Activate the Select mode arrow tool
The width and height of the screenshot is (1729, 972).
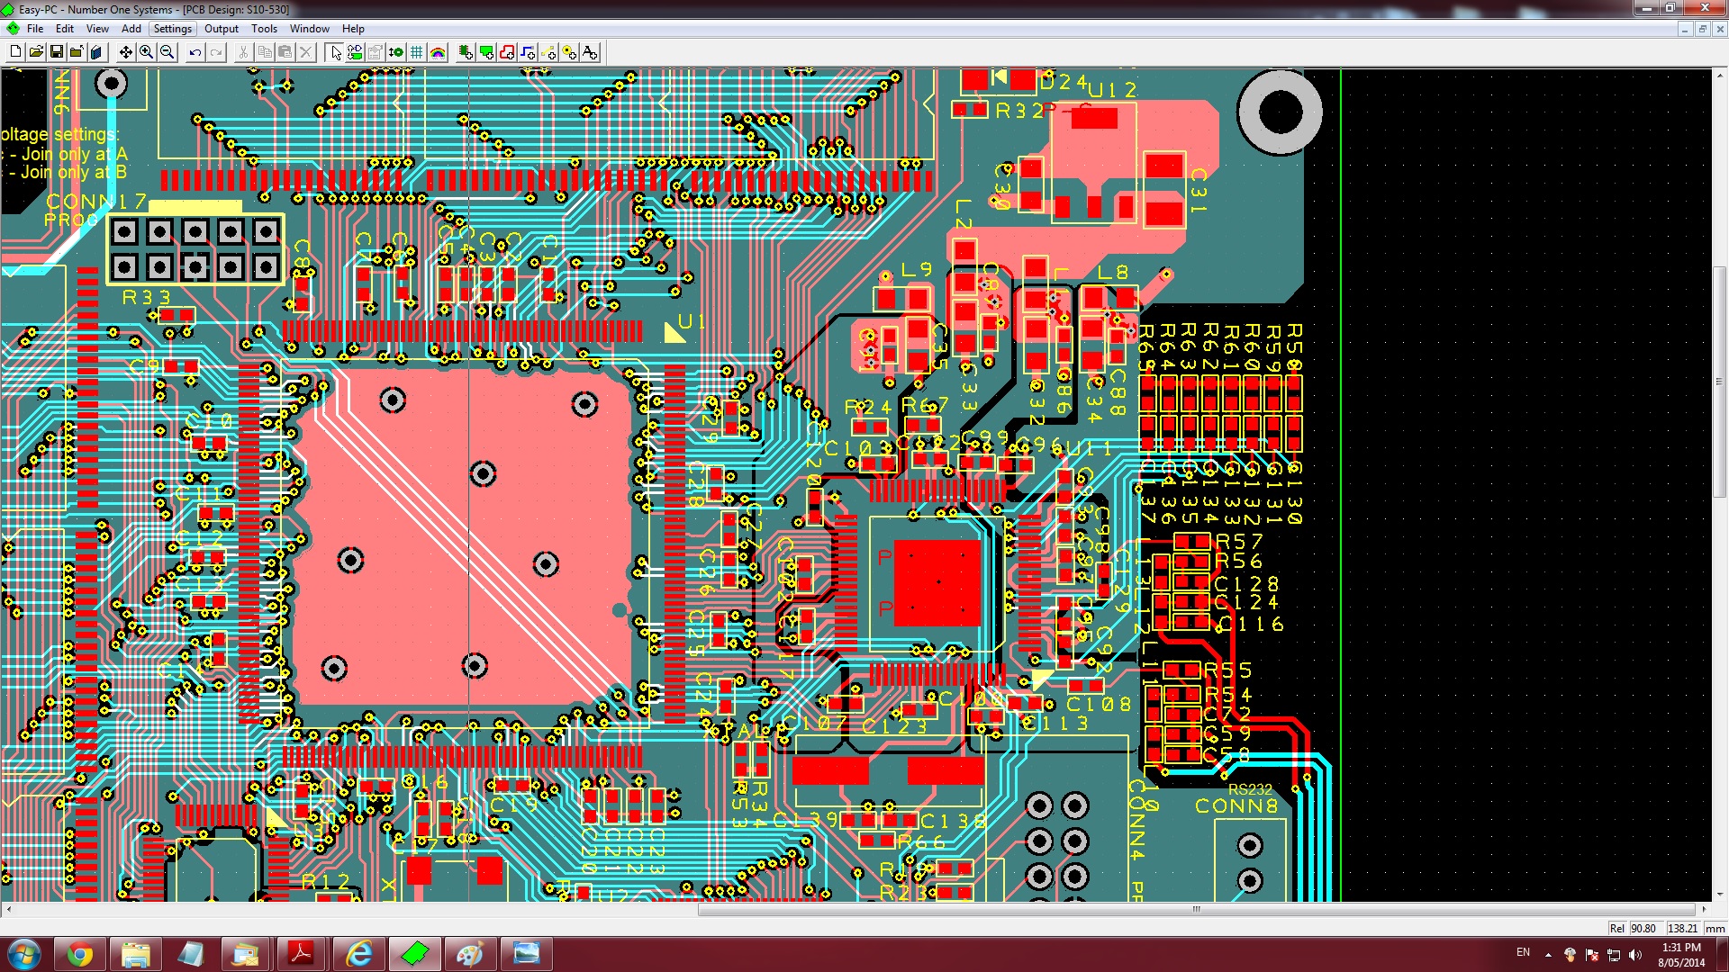(335, 52)
